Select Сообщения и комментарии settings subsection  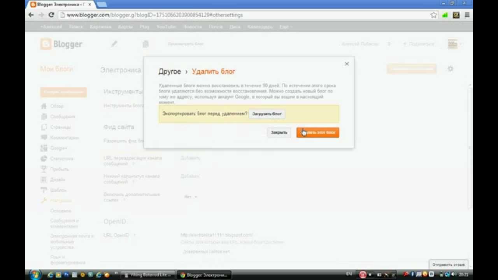point(65,223)
